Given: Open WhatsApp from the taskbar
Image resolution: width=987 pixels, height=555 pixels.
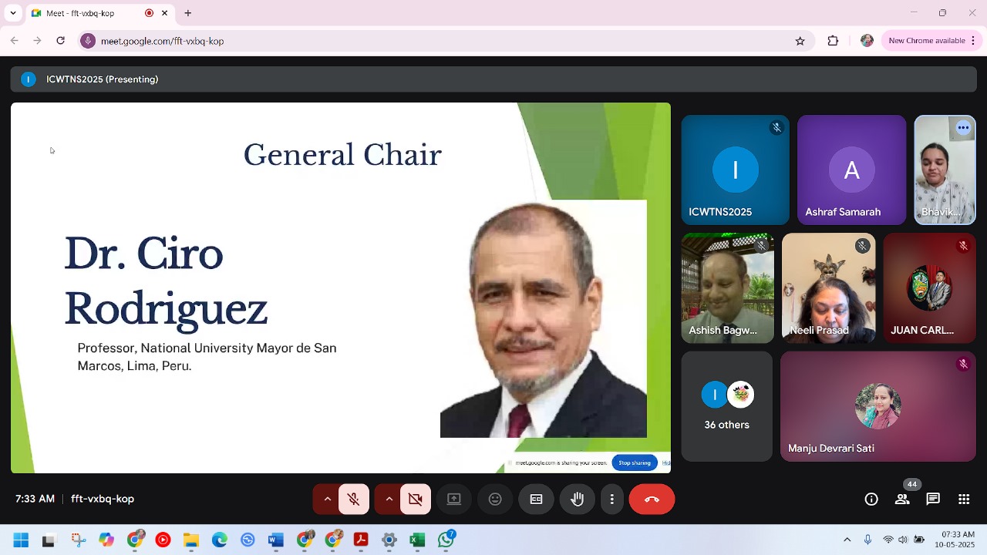Looking at the screenshot, I should click(x=446, y=540).
